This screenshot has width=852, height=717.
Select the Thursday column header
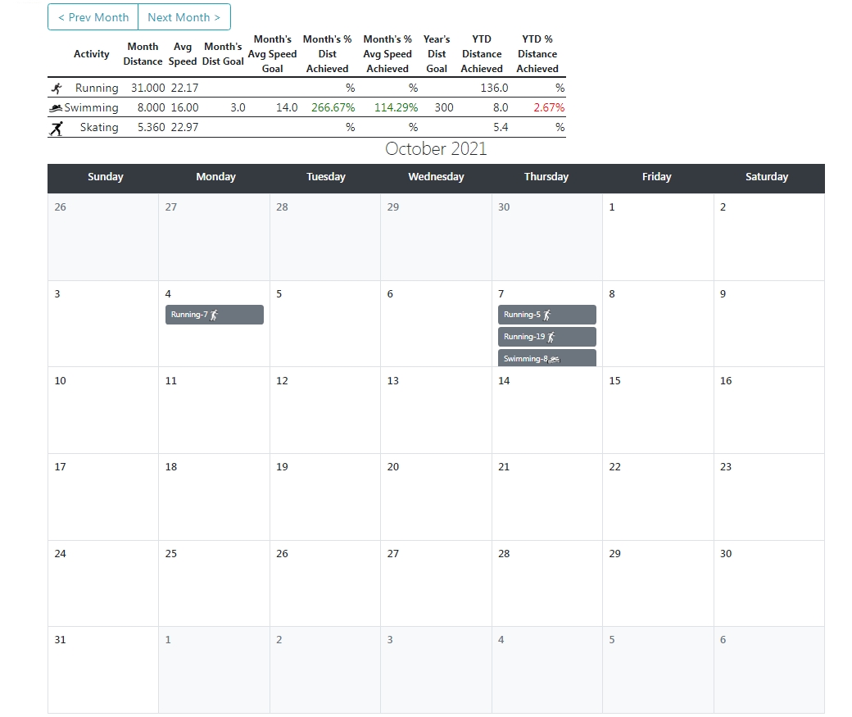(546, 177)
